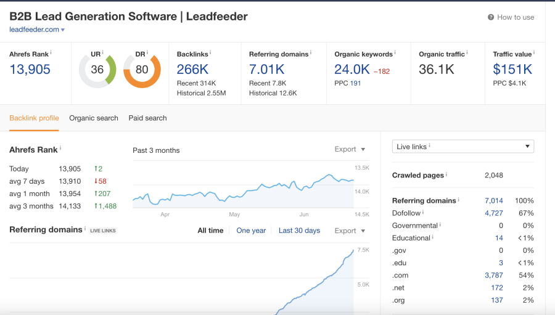The image size is (555, 315).
Task: Click the 'Historical 12.6K' referring domains text
Action: pos(273,93)
